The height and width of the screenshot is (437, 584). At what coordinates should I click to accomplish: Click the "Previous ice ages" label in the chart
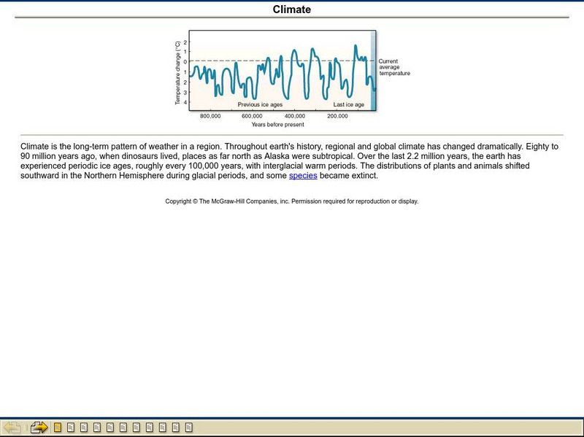click(x=260, y=104)
